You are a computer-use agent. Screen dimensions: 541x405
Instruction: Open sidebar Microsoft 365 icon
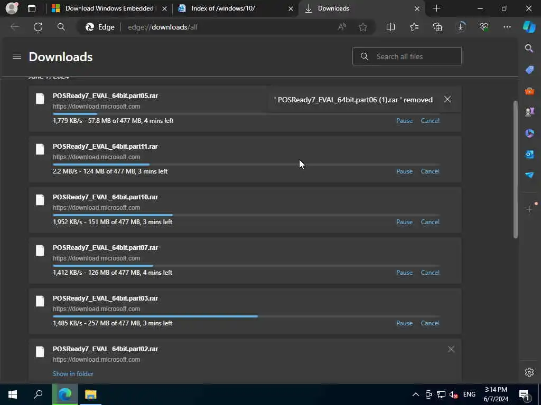(x=529, y=133)
